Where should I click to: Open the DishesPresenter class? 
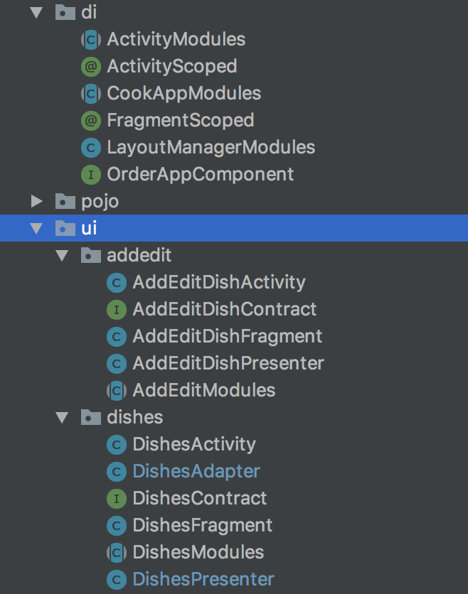[203, 579]
